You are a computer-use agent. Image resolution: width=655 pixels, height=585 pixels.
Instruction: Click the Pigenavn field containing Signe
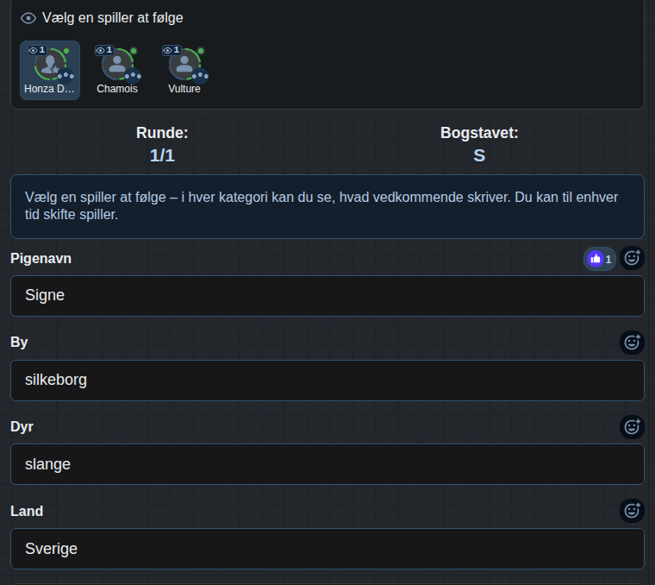[327, 296]
